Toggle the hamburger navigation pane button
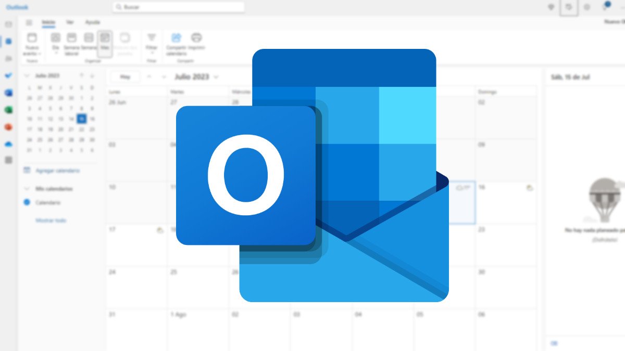625x351 pixels. (29, 22)
